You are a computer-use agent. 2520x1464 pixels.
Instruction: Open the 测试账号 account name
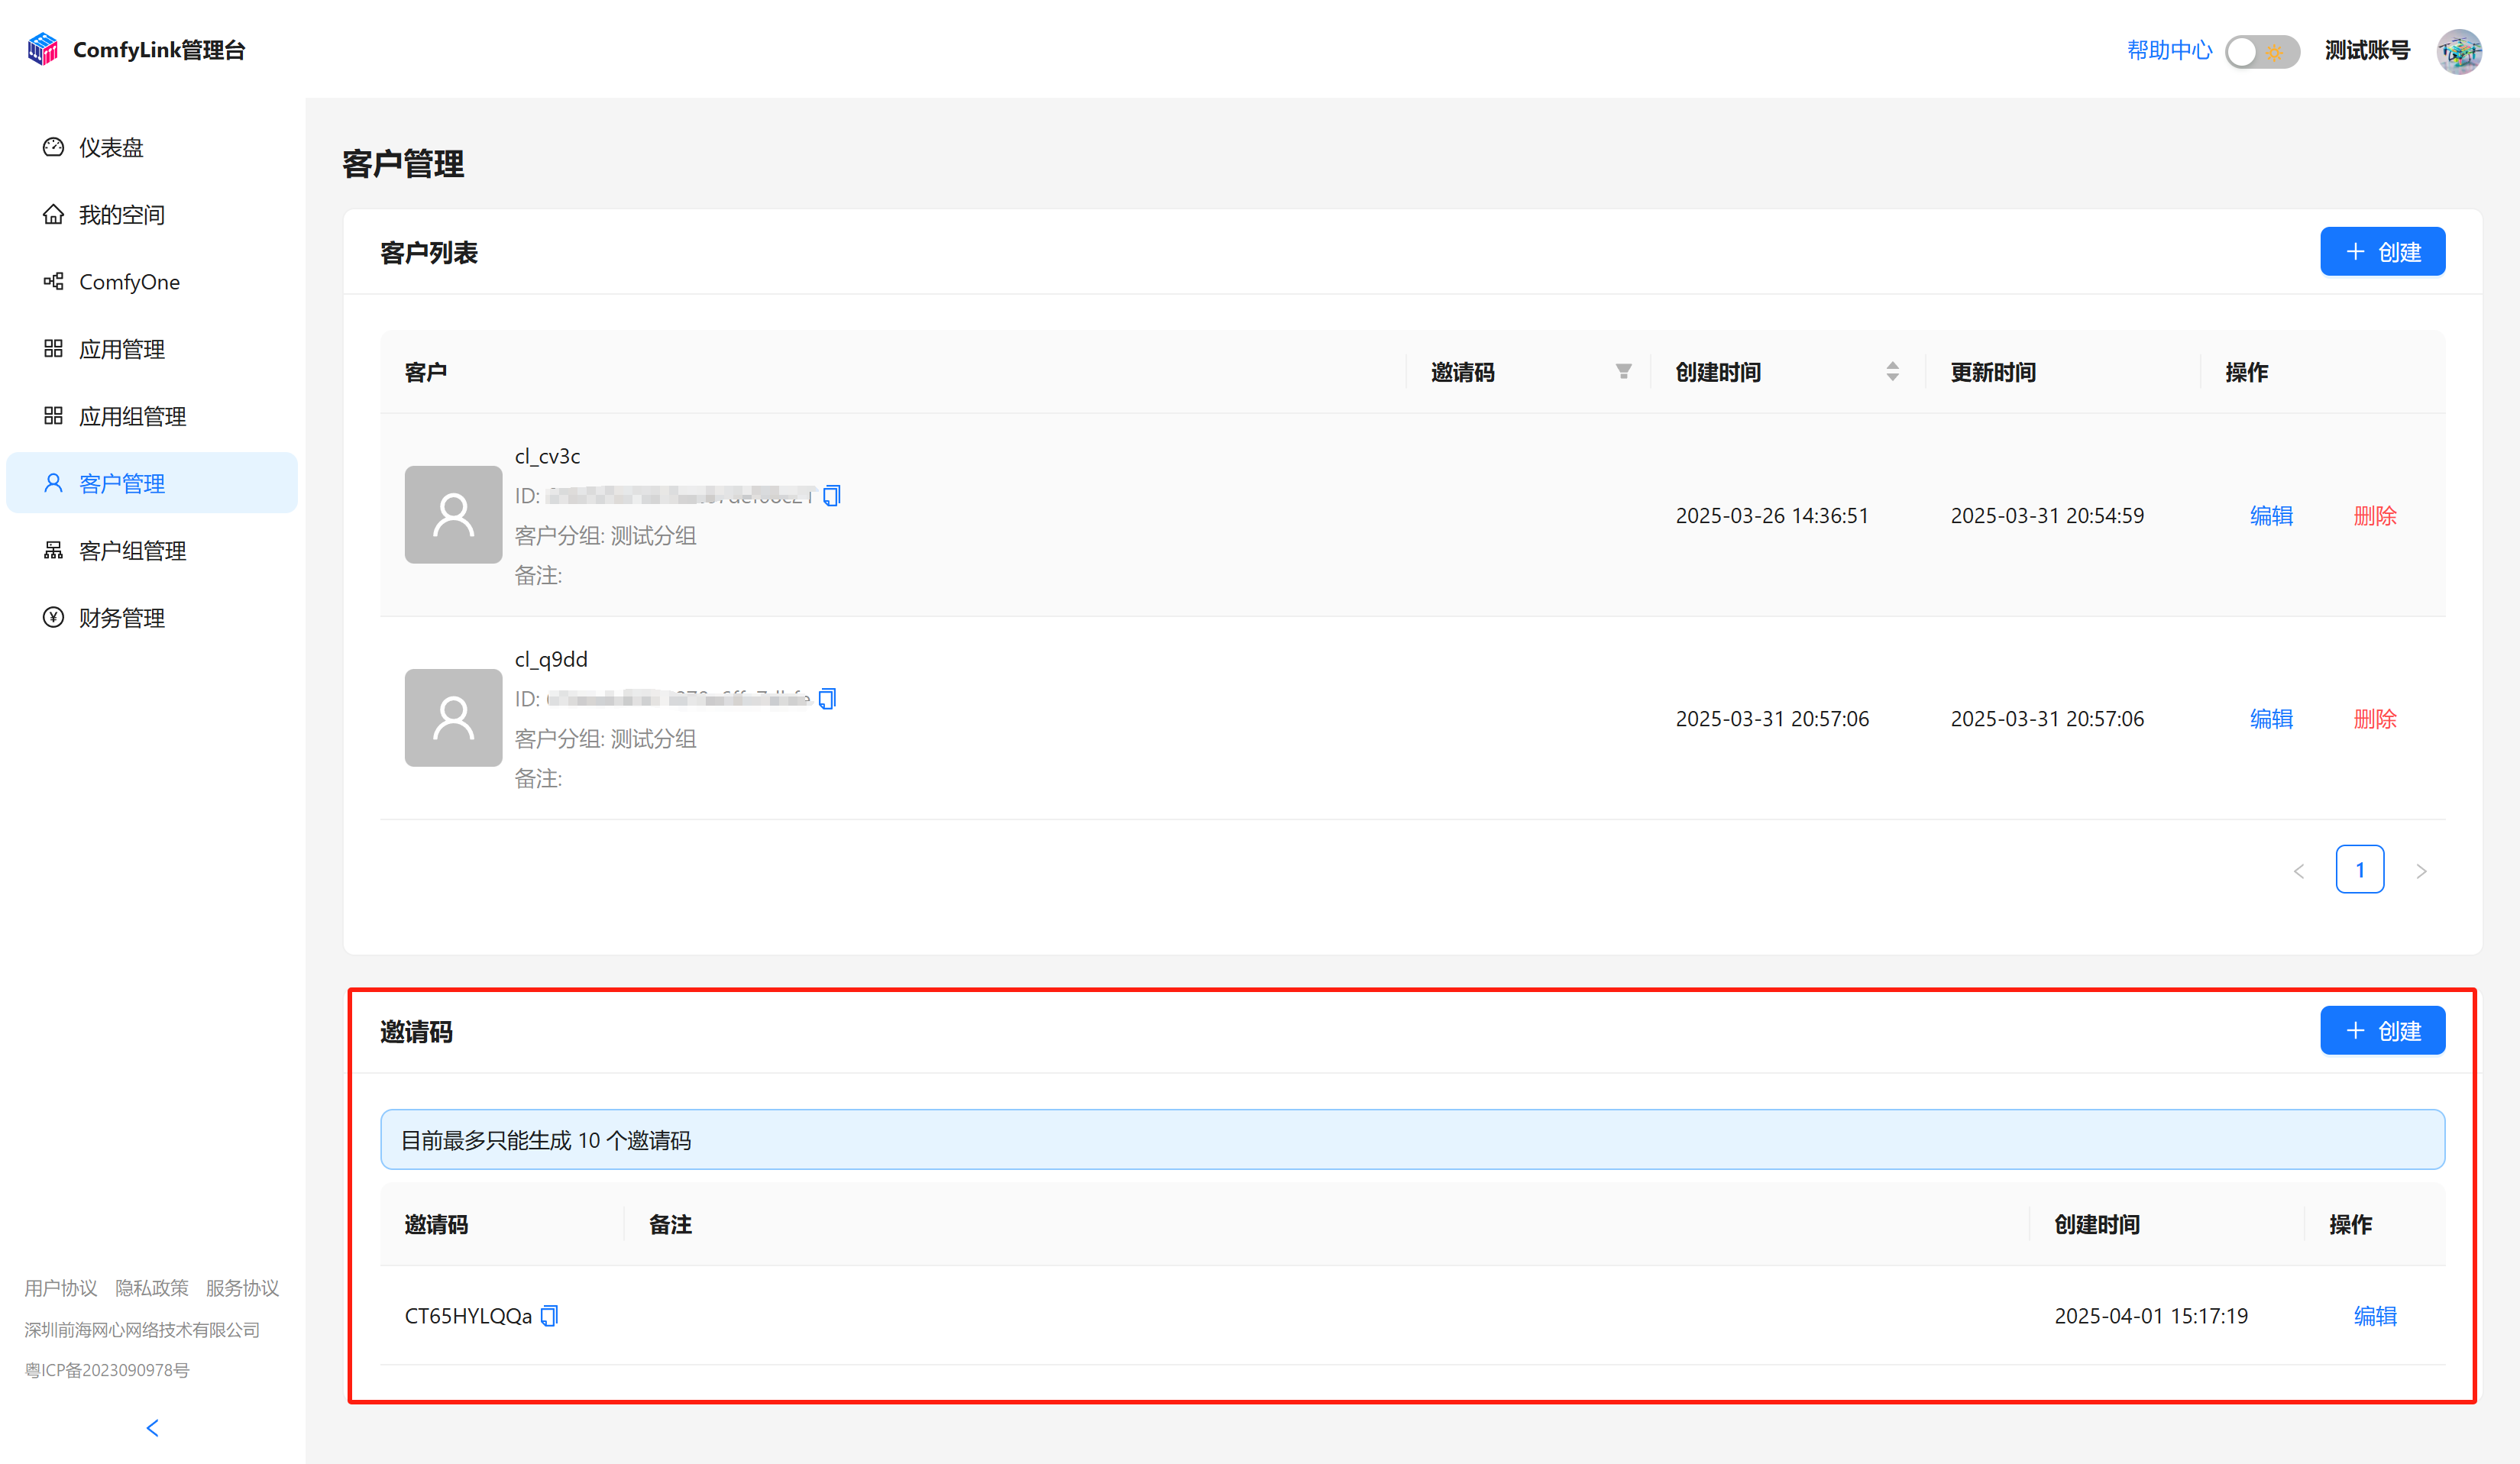(x=2367, y=50)
